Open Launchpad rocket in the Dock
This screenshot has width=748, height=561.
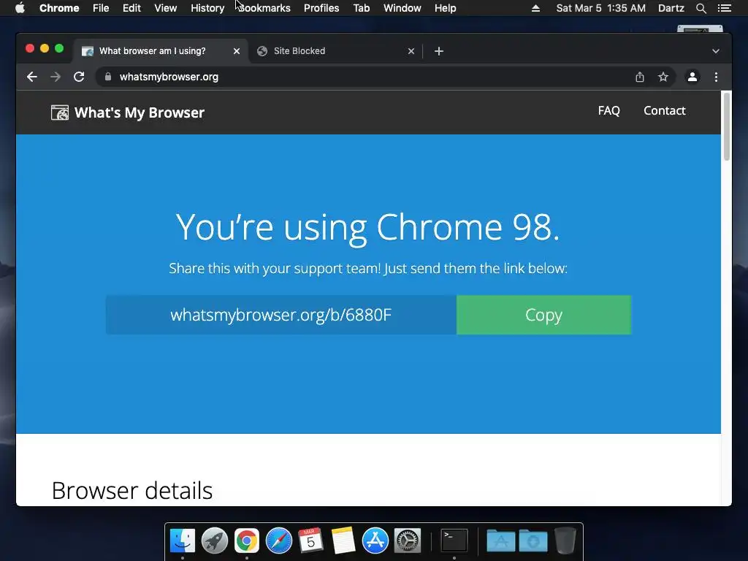pos(215,541)
